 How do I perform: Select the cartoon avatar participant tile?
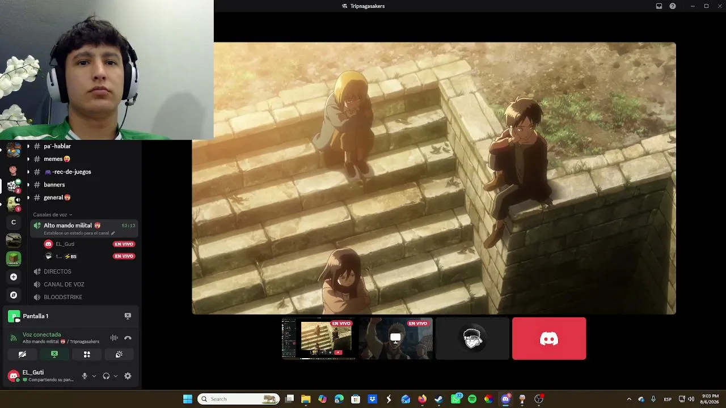pos(472,338)
